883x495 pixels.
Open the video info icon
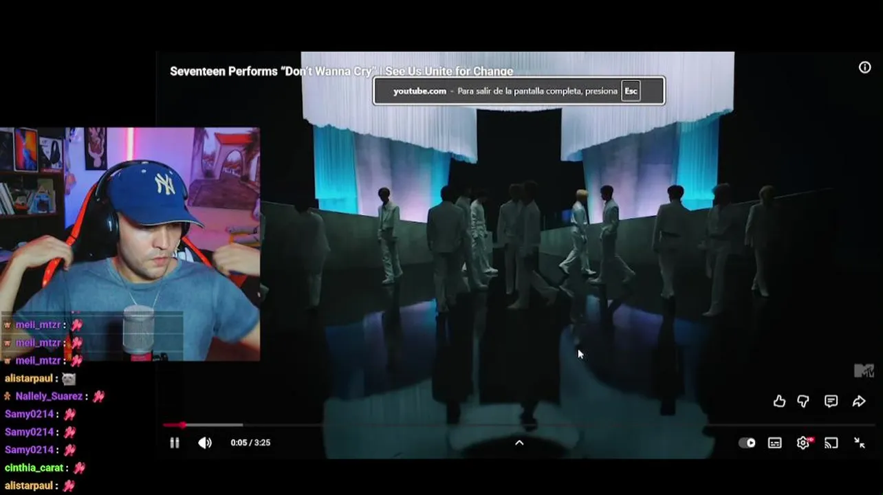pos(864,67)
